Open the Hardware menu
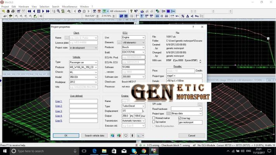Image resolution: width=276 pixels, height=155 pixels. click(24, 7)
